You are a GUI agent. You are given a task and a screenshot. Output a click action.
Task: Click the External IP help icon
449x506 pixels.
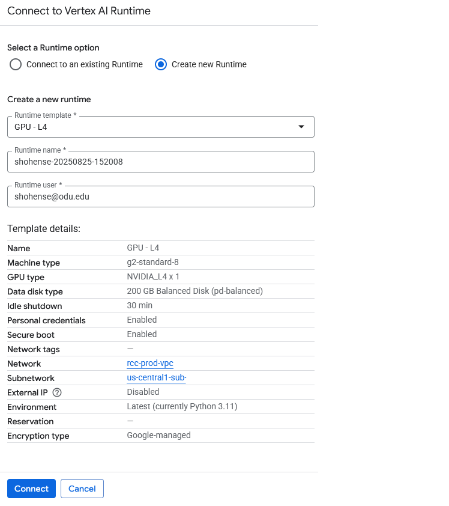point(57,392)
